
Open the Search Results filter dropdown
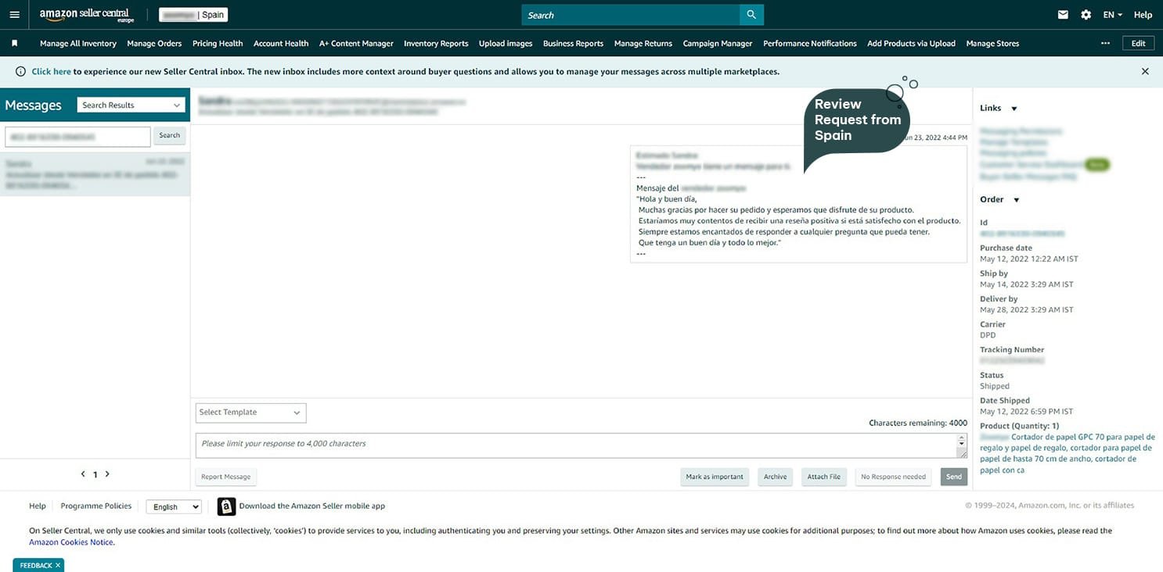131,105
